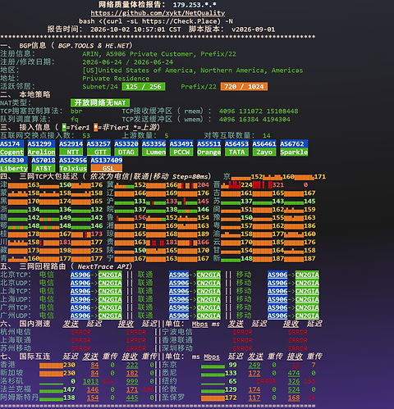The width and height of the screenshot is (394, 409).
Task: Click registration dates 2026-06-24 / 2026-06-24
Action: point(127,62)
